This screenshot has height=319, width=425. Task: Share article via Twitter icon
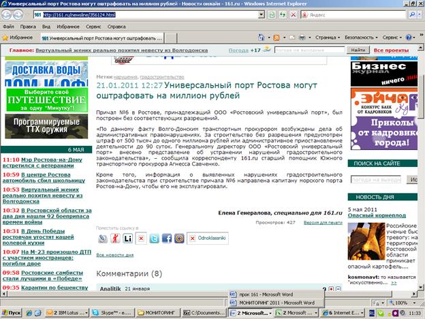(x=154, y=239)
